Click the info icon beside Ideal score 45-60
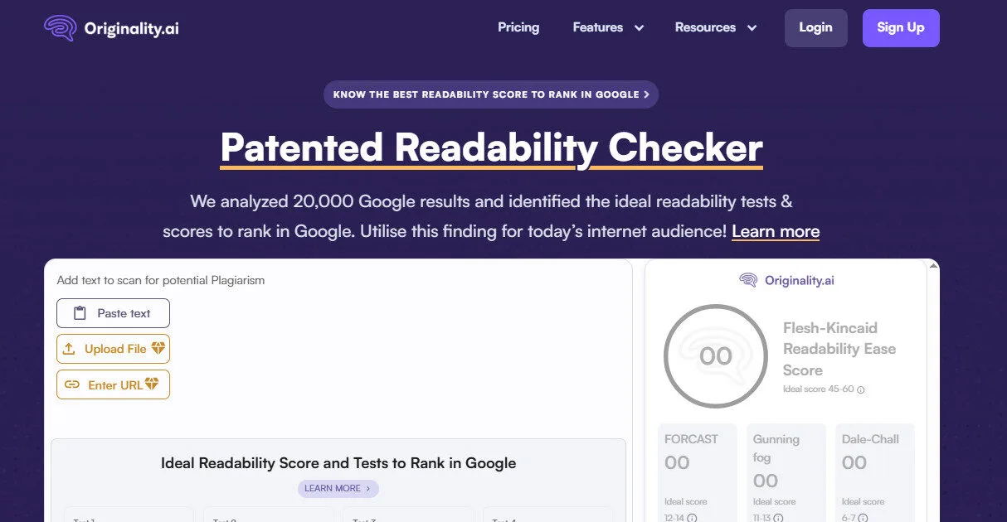The height and width of the screenshot is (522, 1007). (860, 388)
